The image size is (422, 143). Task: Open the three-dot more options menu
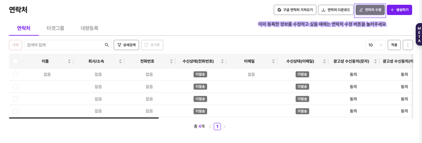click(x=408, y=45)
